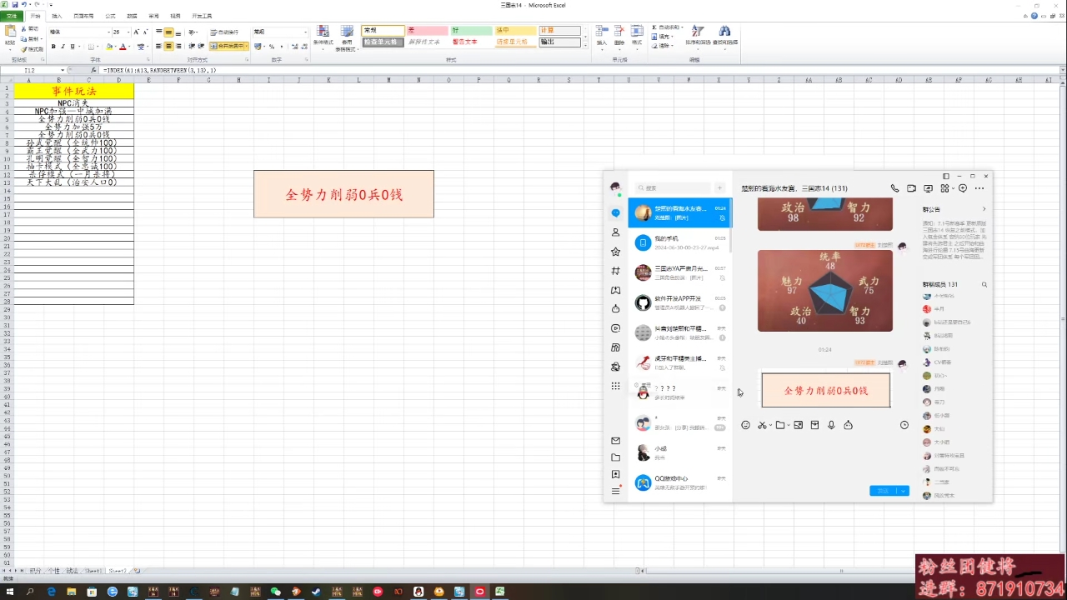The image size is (1067, 600).
Task: Expand the number format dropdown
Action: tap(305, 32)
